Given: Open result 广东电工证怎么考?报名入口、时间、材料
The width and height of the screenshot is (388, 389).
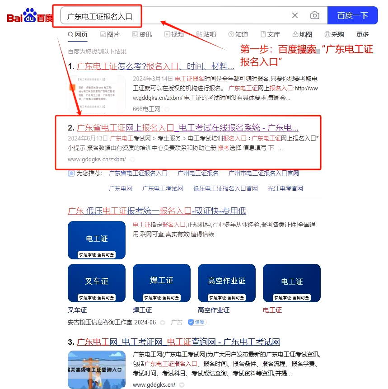Looking at the screenshot, I should click(155, 66).
